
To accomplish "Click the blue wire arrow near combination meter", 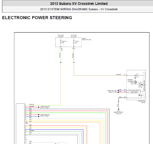I will [118, 90].
